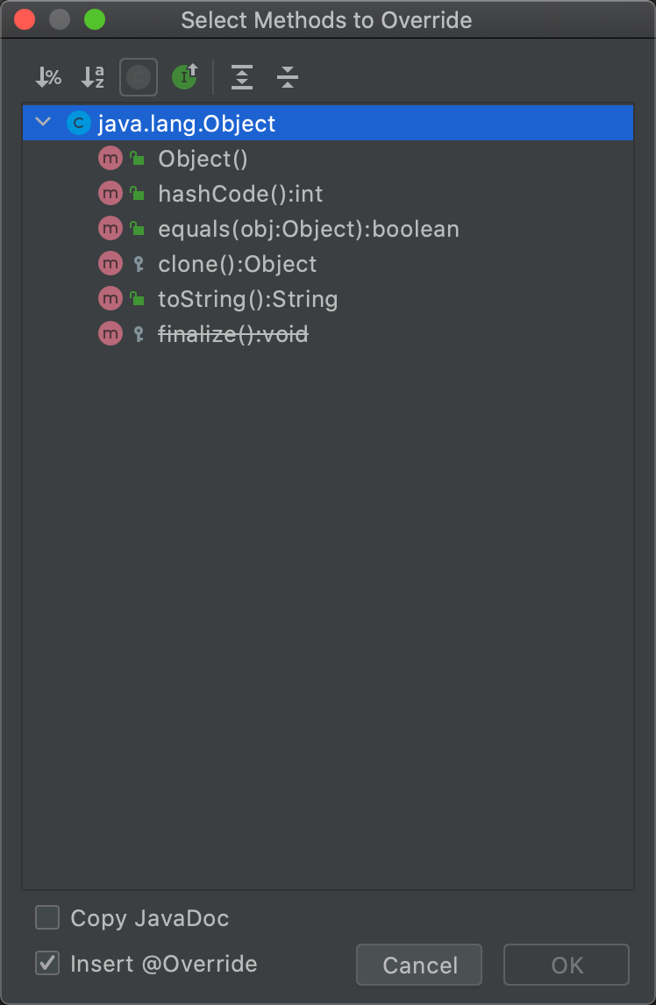Screen dimensions: 656x1005
Task: Select the toString():String method
Action: [247, 299]
